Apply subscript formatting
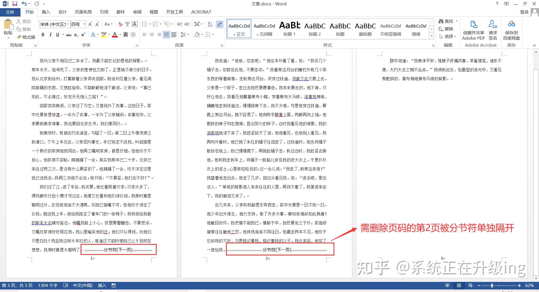This screenshot has height=292, width=539. click(76, 35)
